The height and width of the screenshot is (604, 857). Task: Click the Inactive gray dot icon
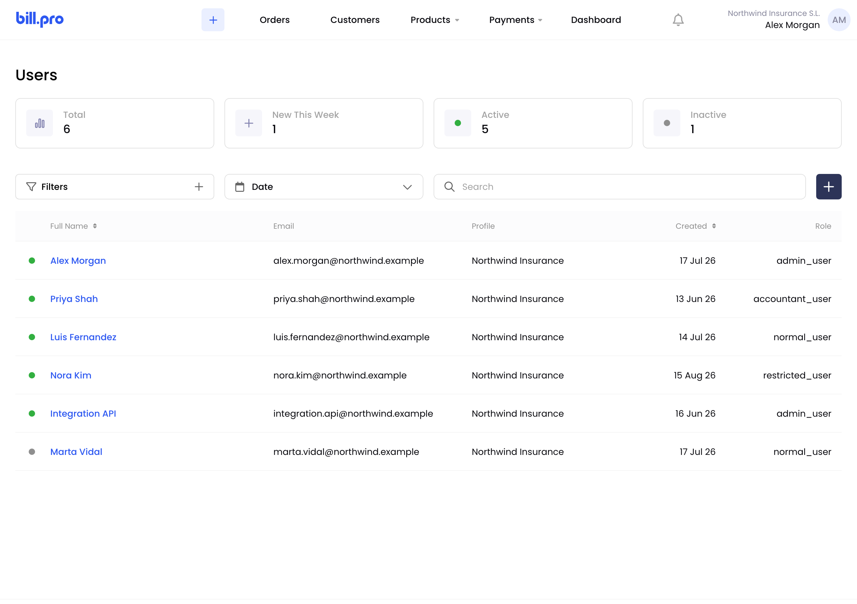667,123
